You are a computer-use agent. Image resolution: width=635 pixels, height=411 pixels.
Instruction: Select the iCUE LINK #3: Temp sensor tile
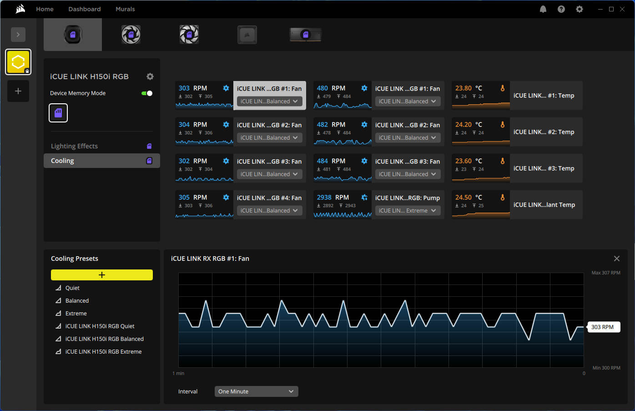(x=517, y=168)
